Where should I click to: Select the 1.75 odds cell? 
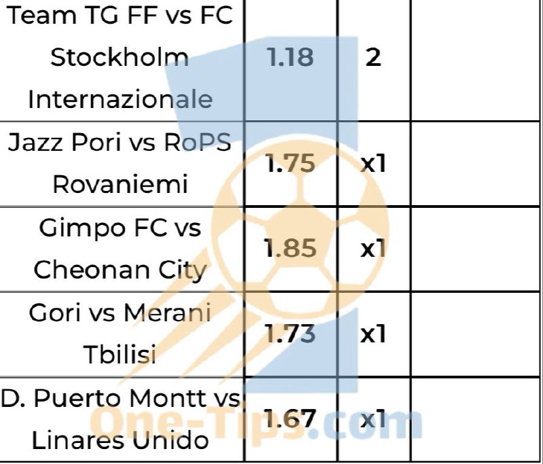(x=291, y=163)
